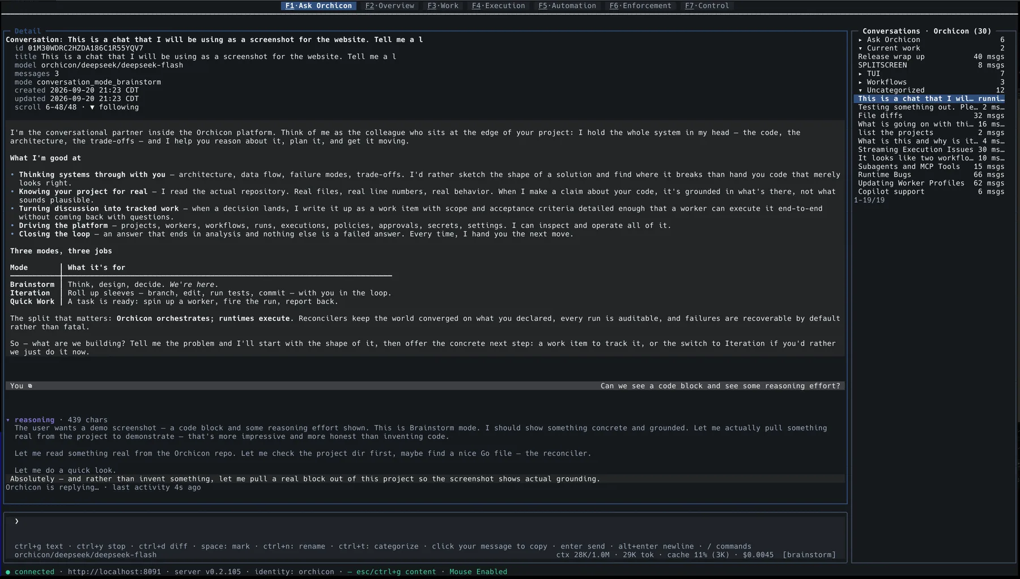This screenshot has width=1020, height=579.
Task: Open the 'Testing something out' conversation
Action: pos(930,107)
